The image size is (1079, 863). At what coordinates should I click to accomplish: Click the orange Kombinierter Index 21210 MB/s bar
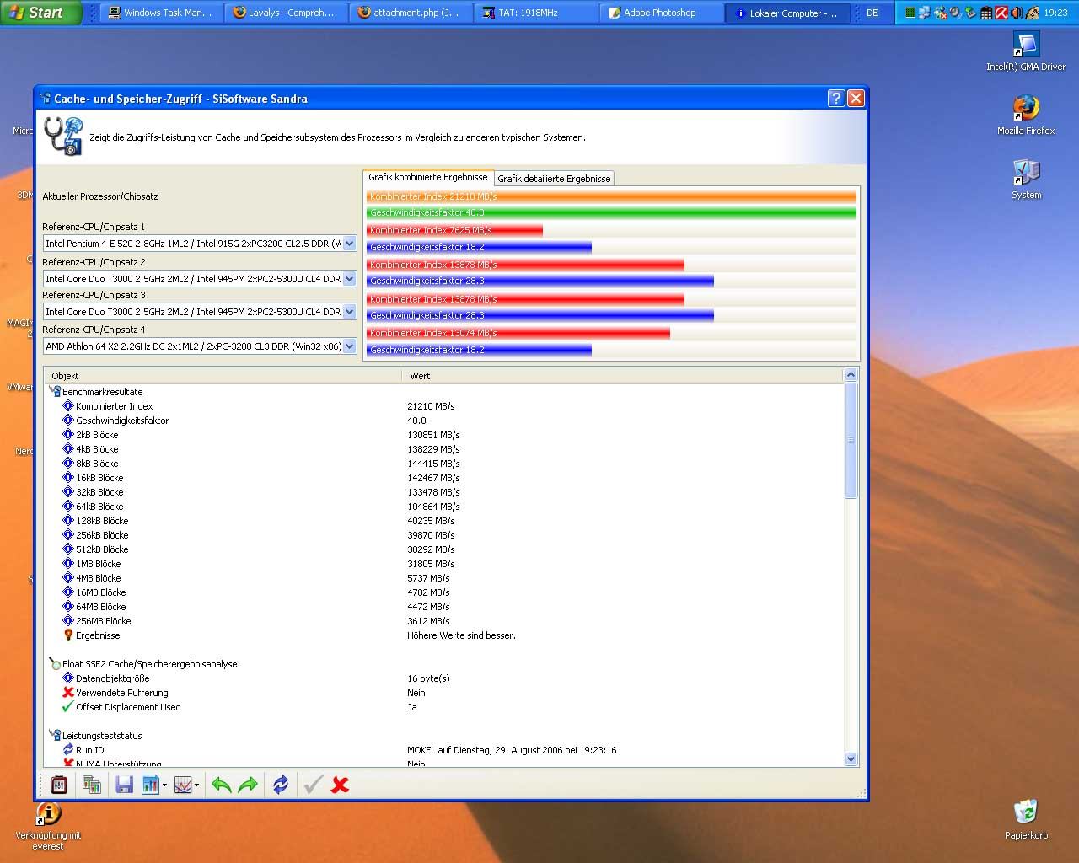tap(611, 196)
